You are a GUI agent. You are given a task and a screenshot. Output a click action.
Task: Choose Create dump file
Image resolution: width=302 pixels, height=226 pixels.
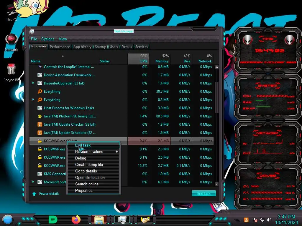93,165
